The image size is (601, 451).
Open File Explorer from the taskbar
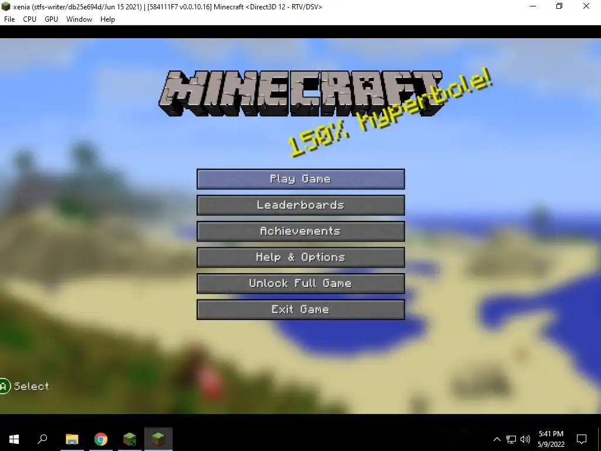click(x=72, y=439)
